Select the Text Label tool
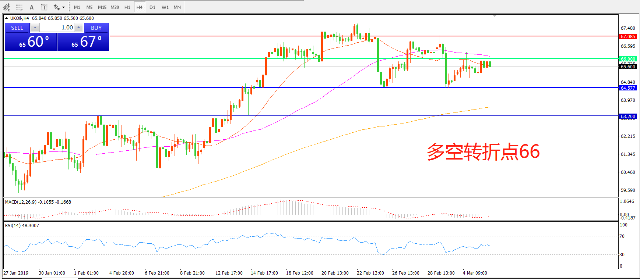The image size is (640, 279). click(x=44, y=7)
